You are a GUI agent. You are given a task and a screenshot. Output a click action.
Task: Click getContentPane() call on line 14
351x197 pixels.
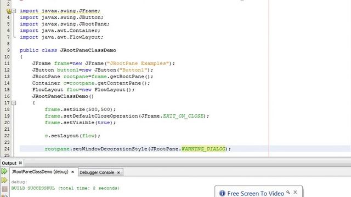pos(122,83)
